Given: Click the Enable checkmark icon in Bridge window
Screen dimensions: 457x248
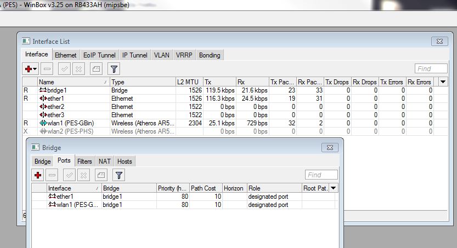Looking at the screenshot, I should (69, 175).
